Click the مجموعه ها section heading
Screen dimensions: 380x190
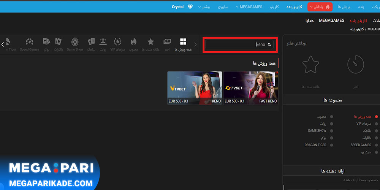point(333,100)
